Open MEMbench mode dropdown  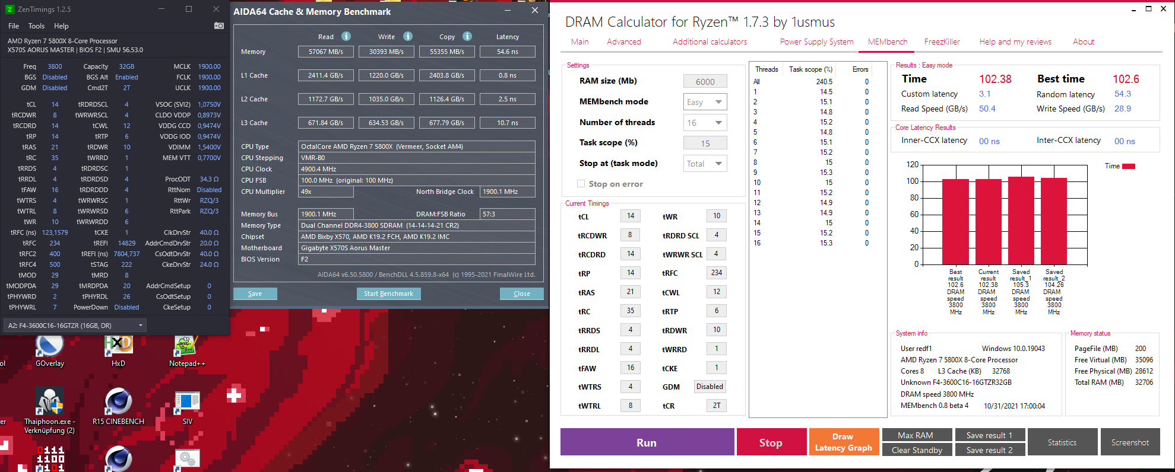coord(705,102)
